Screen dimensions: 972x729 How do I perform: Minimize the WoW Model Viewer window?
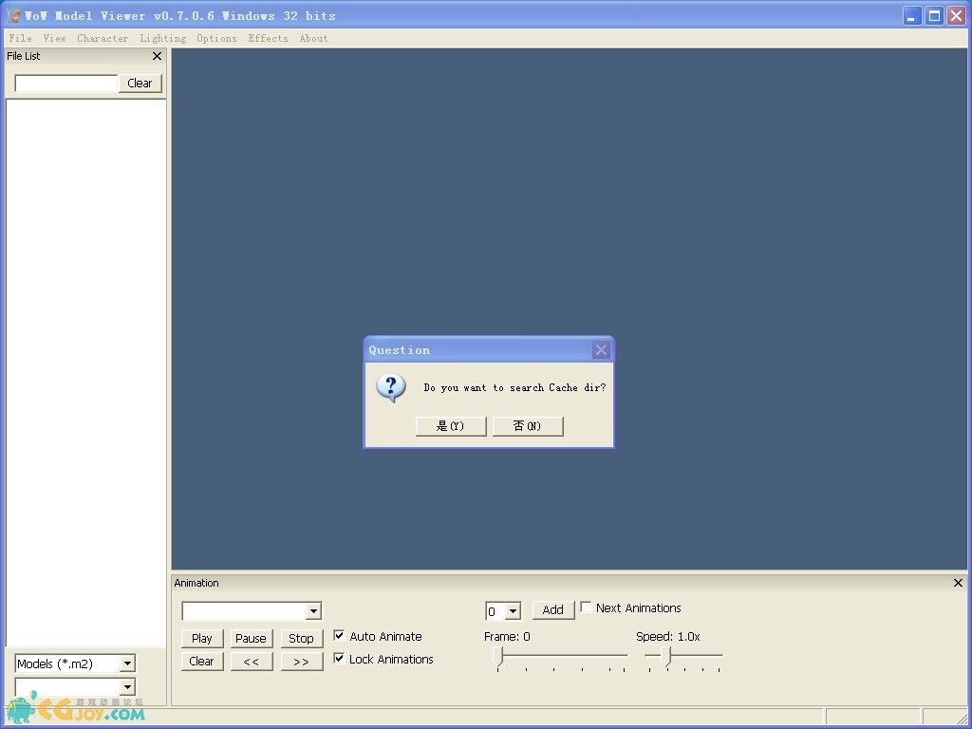coord(911,15)
